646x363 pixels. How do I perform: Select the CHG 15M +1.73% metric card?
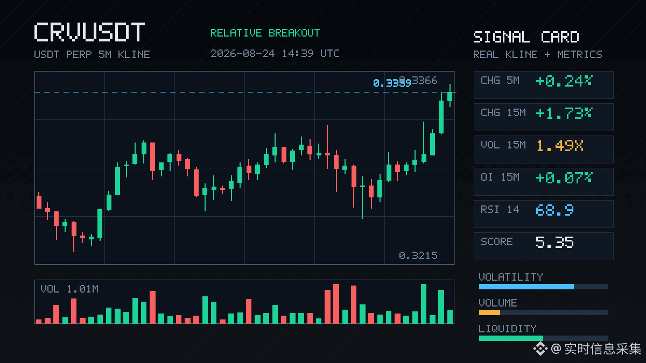[544, 117]
